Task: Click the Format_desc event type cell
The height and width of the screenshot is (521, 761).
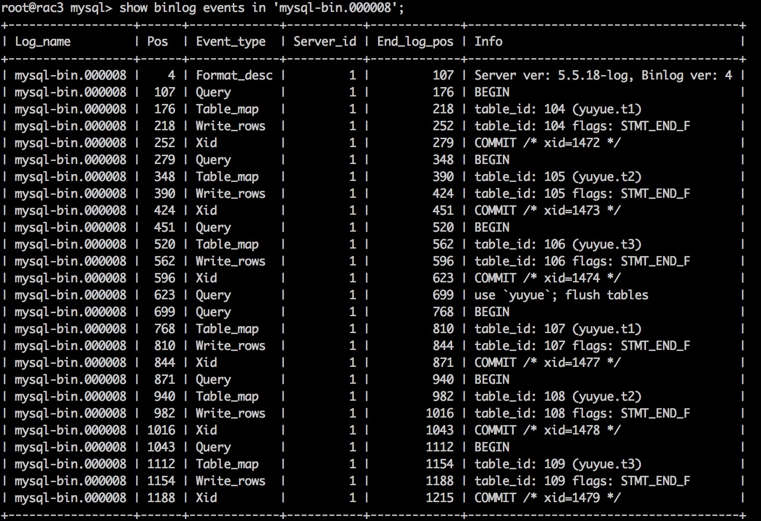Action: pyautogui.click(x=234, y=75)
